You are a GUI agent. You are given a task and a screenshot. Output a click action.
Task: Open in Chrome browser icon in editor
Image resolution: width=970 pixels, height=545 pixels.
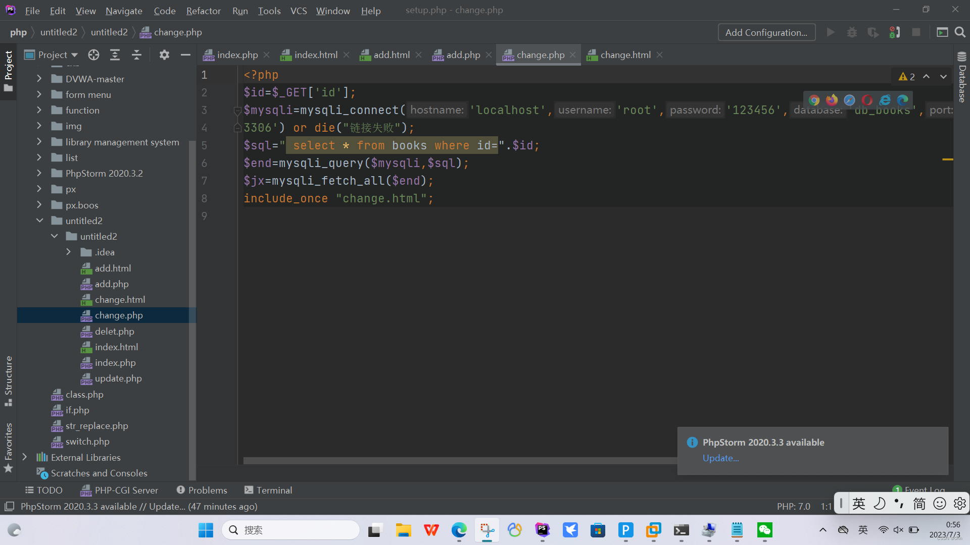pos(814,100)
